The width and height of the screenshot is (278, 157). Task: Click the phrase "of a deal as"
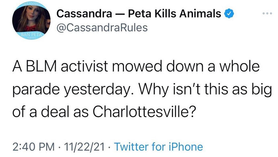pyautogui.click(x=50, y=112)
